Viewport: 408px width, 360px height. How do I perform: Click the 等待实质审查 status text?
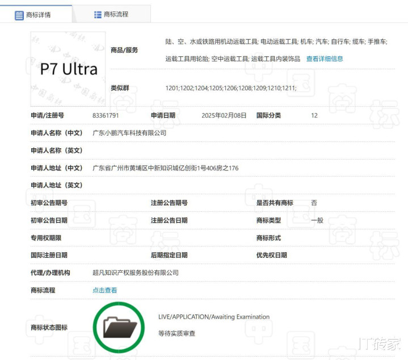tap(176, 333)
